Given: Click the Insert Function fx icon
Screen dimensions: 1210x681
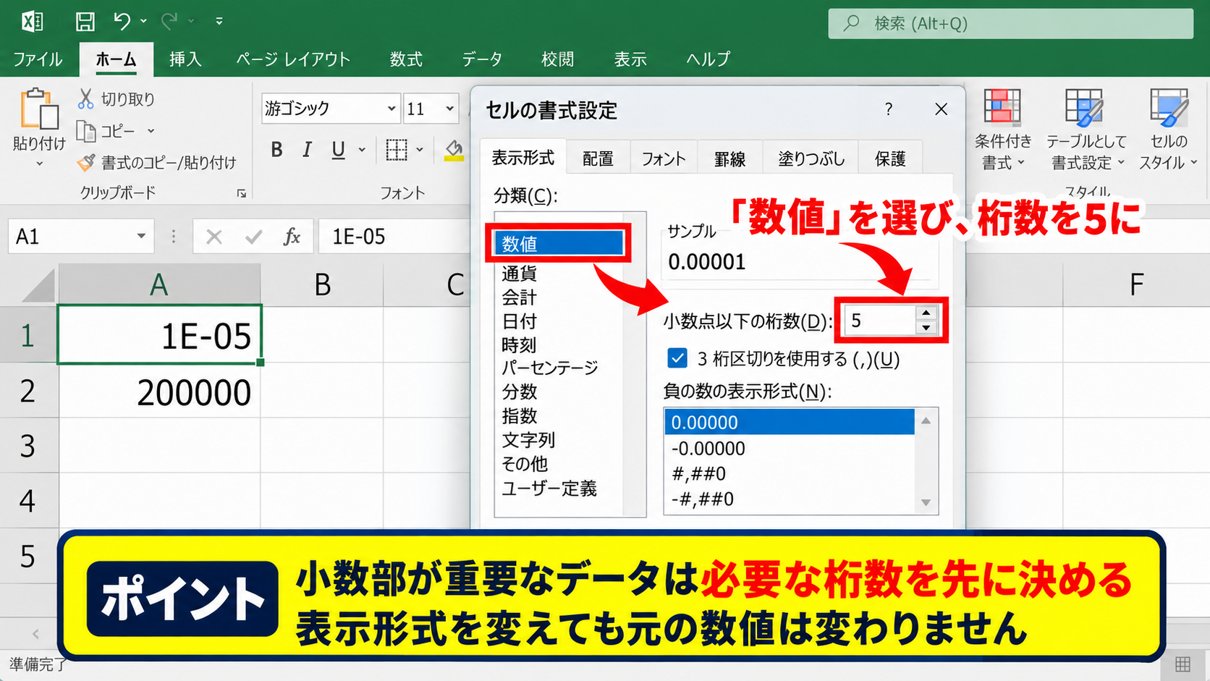Looking at the screenshot, I should click(292, 237).
